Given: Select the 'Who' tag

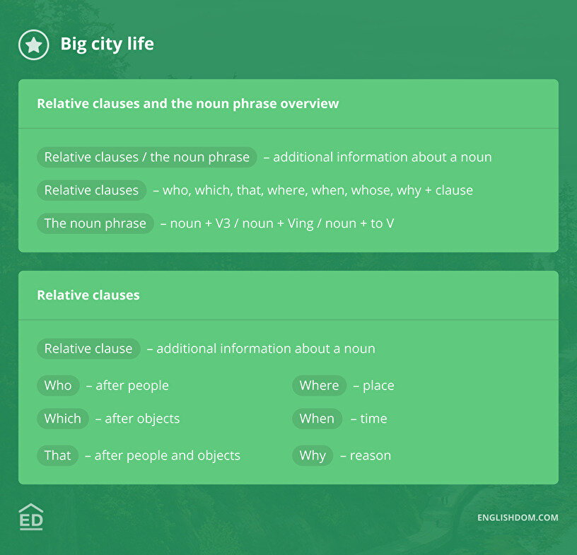Looking at the screenshot, I should 58,385.
